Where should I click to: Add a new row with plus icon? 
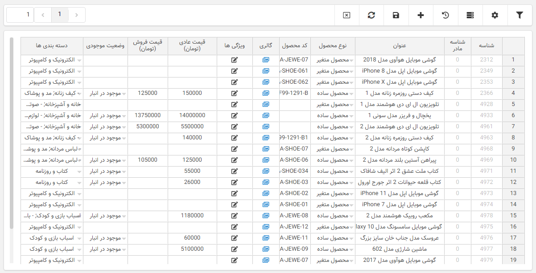[421, 15]
